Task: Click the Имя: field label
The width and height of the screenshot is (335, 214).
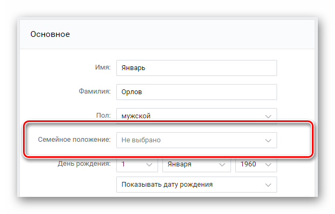Action: (x=103, y=67)
